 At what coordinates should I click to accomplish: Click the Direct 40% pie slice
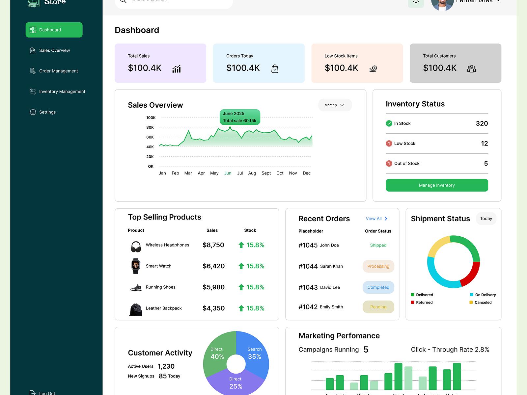click(217, 353)
